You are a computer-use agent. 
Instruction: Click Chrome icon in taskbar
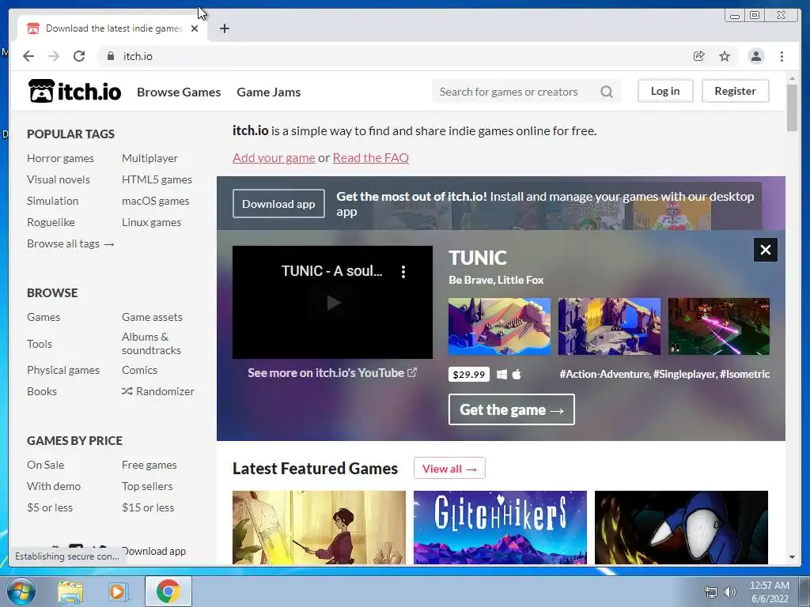[x=168, y=591]
